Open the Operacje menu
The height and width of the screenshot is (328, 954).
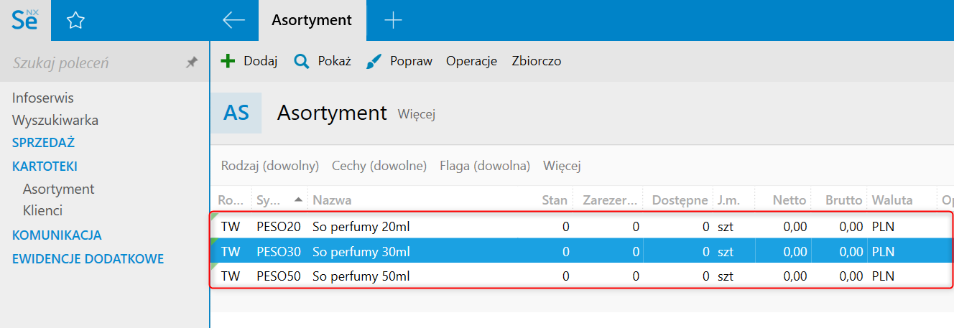coord(471,61)
